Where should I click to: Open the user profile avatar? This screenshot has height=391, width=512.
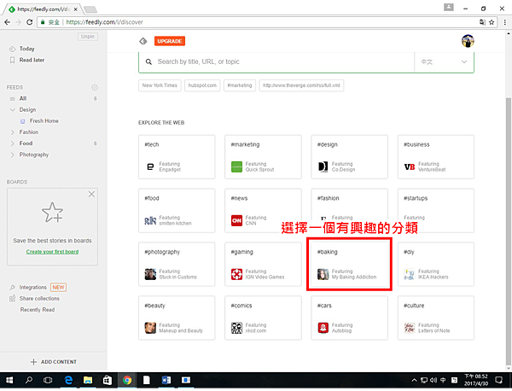click(468, 41)
